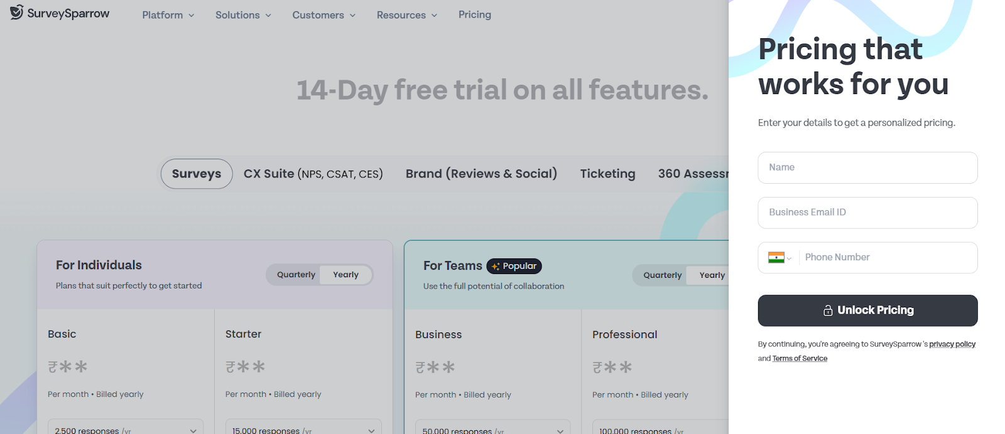1005x434 pixels.
Task: Expand the Resources menu
Action: 406,15
